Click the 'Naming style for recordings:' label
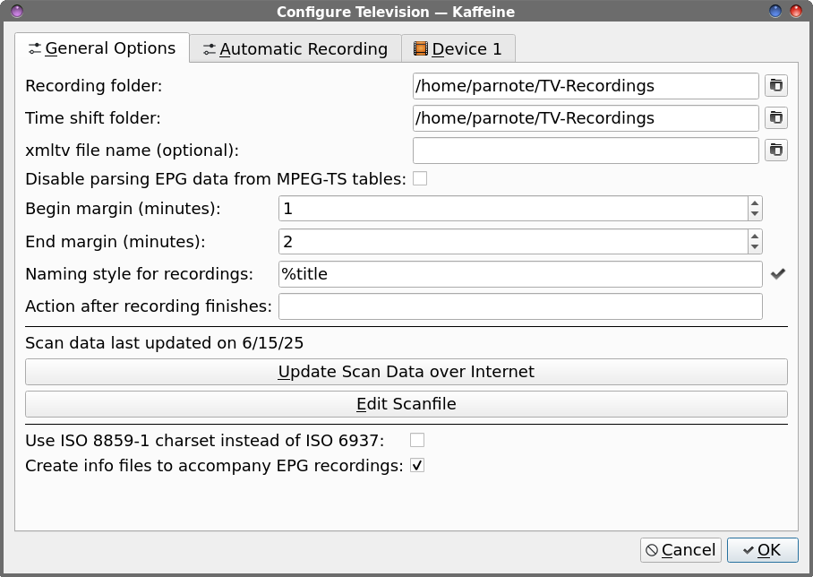Image resolution: width=813 pixels, height=577 pixels. point(139,274)
